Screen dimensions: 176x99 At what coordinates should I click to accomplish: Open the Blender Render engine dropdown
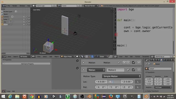(x=91, y=5)
